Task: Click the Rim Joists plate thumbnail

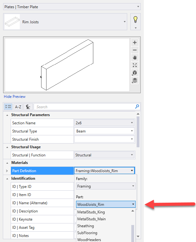Action: coord(12,22)
